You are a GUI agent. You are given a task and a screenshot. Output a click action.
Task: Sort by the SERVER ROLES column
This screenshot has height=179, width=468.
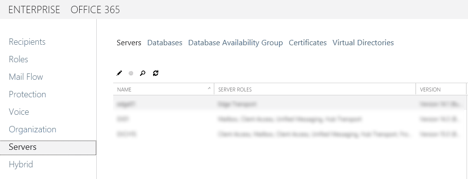tap(315, 89)
